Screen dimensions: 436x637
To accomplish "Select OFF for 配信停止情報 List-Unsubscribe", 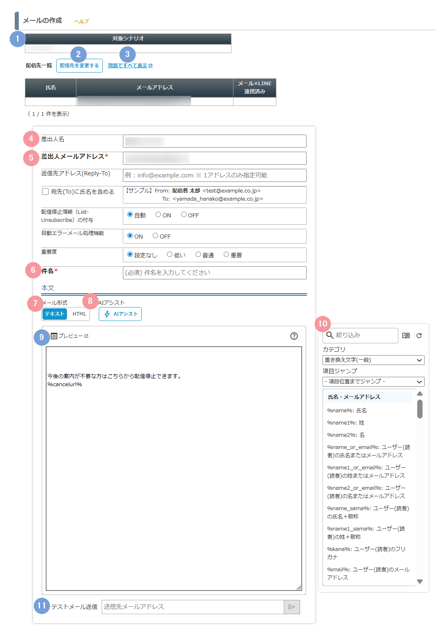I will [184, 215].
